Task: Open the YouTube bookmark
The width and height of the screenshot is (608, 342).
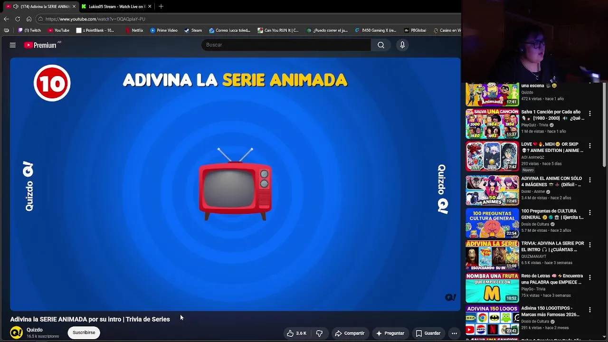Action: coord(59,30)
